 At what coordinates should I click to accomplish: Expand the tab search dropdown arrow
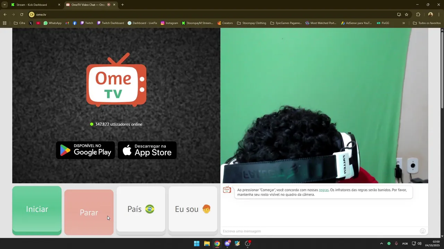click(x=5, y=5)
